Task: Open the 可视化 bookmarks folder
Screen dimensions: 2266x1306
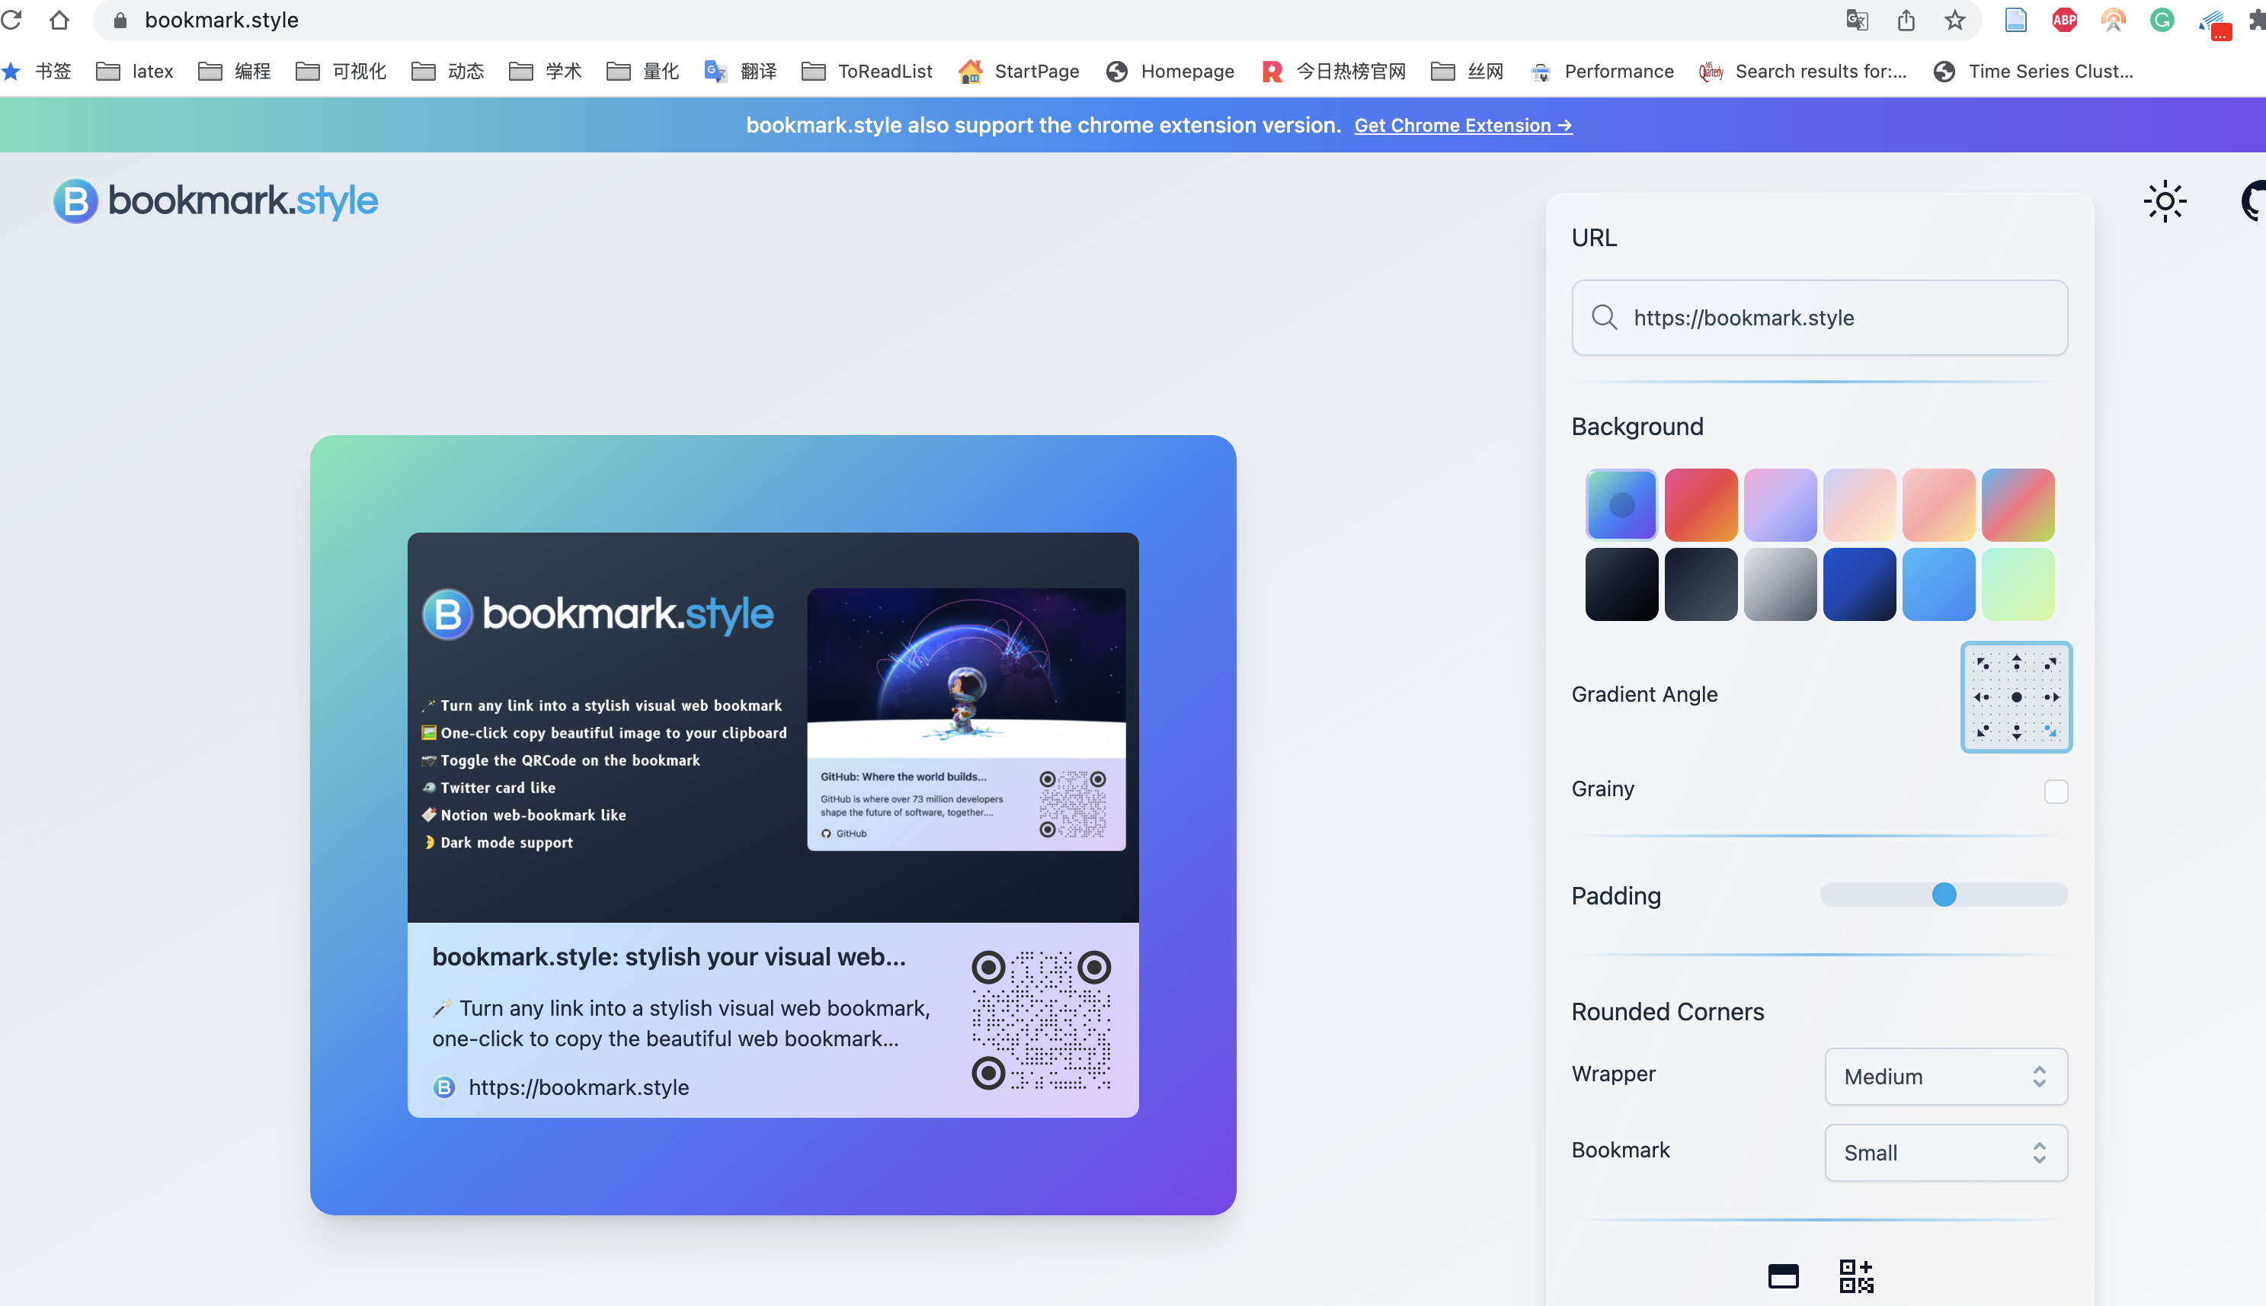Action: (341, 71)
